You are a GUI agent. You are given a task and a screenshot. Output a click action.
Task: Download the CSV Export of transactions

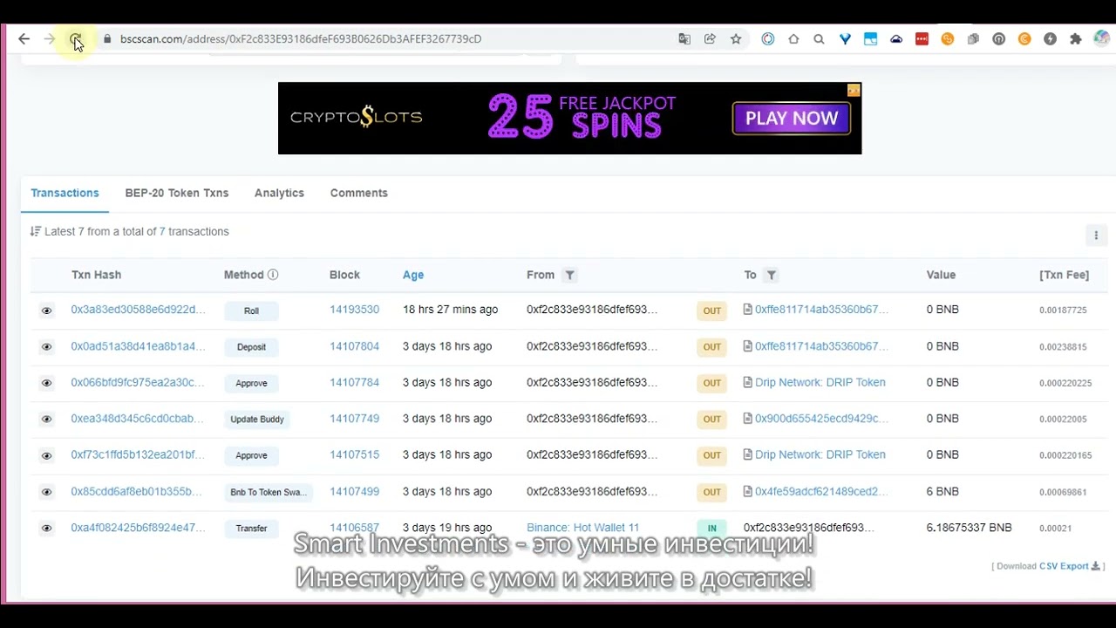(x=1069, y=566)
